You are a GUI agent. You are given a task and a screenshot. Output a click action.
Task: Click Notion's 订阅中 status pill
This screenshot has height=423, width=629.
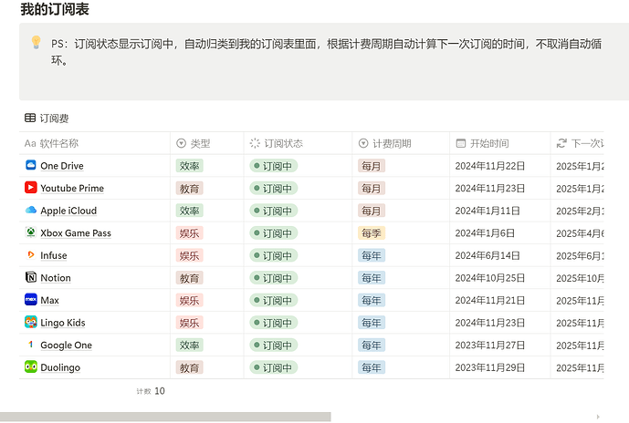point(274,278)
